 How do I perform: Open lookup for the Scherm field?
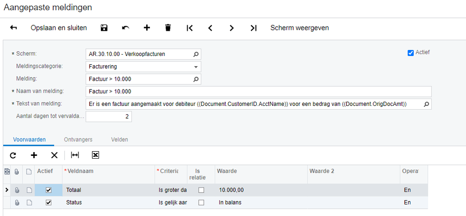[x=196, y=55]
